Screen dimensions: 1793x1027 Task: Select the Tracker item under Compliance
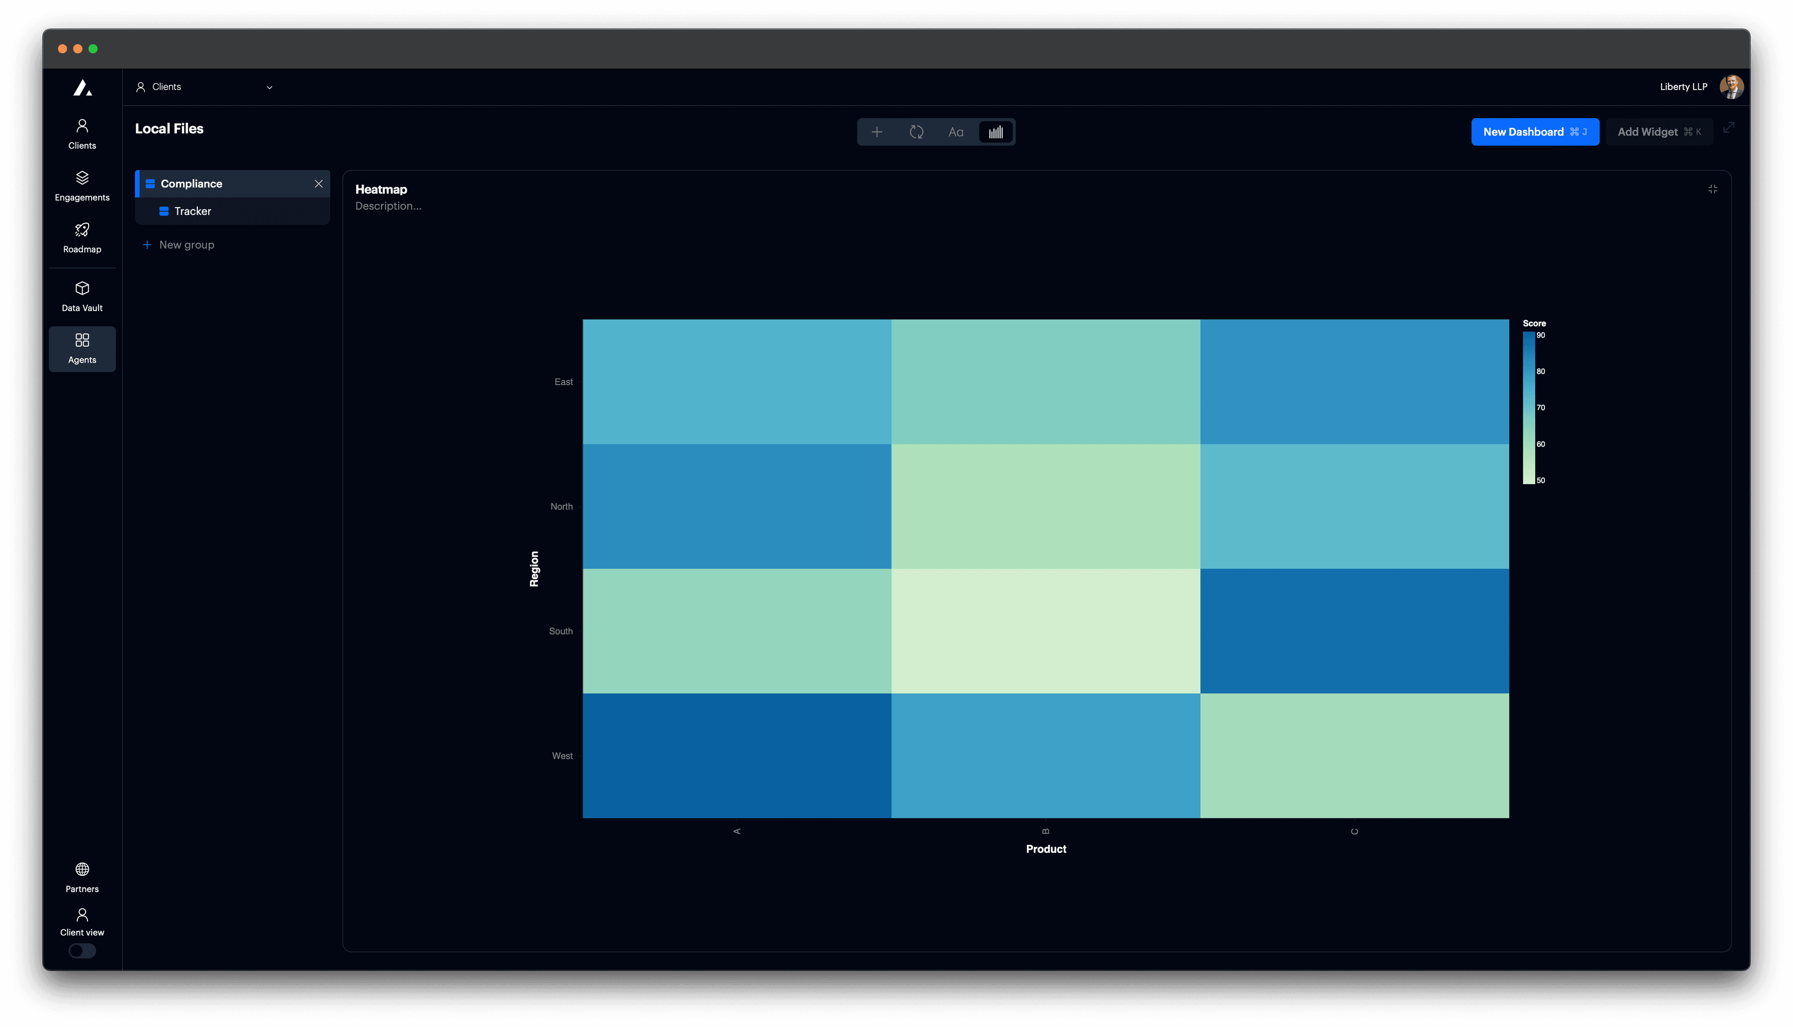192,210
